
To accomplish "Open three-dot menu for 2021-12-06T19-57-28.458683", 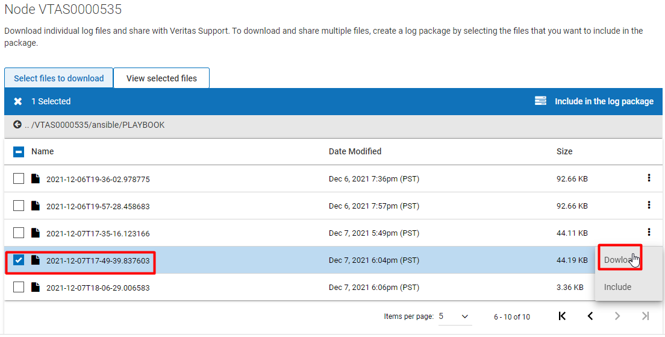I will (x=649, y=205).
